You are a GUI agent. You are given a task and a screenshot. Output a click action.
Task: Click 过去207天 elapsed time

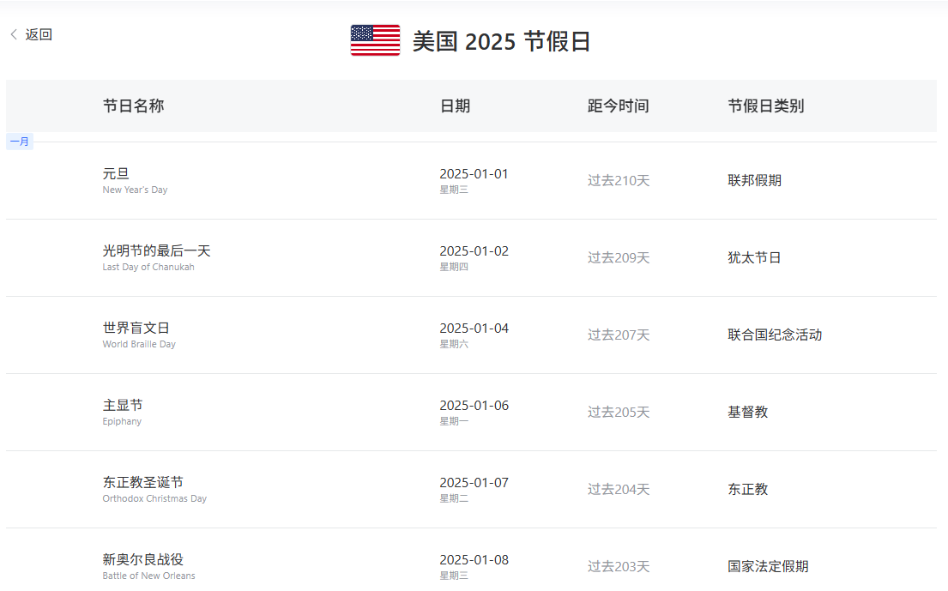(x=619, y=335)
